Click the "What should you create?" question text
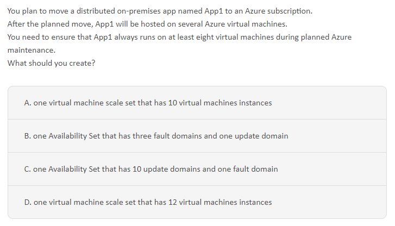 (52, 63)
